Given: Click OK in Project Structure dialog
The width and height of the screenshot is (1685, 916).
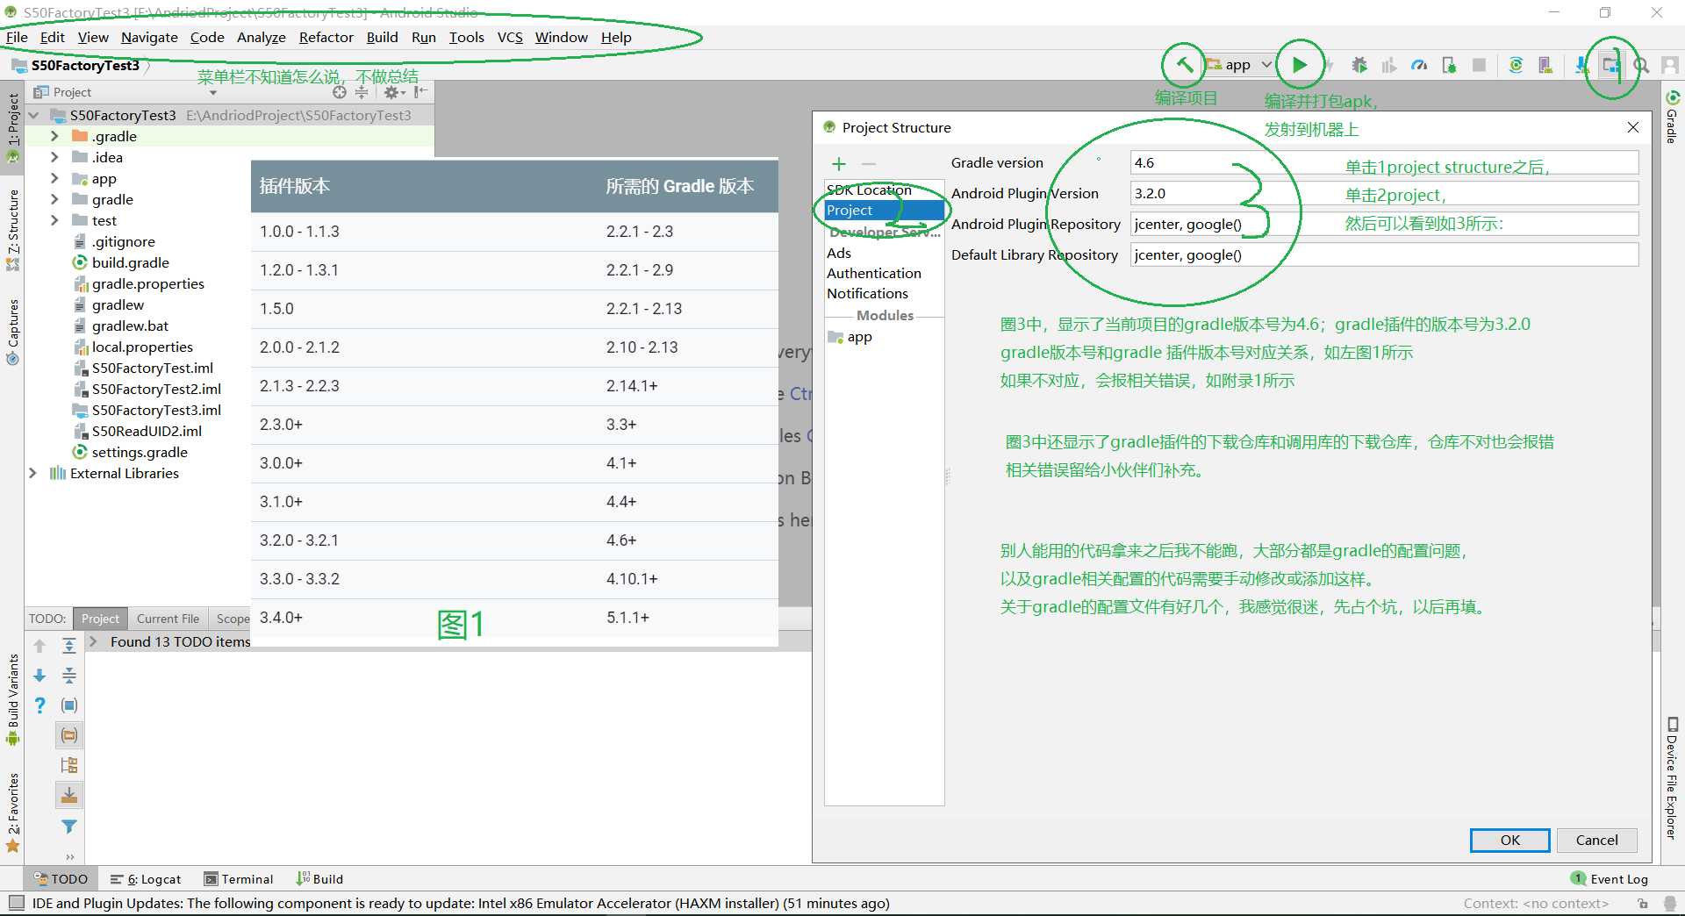Looking at the screenshot, I should pos(1509,840).
